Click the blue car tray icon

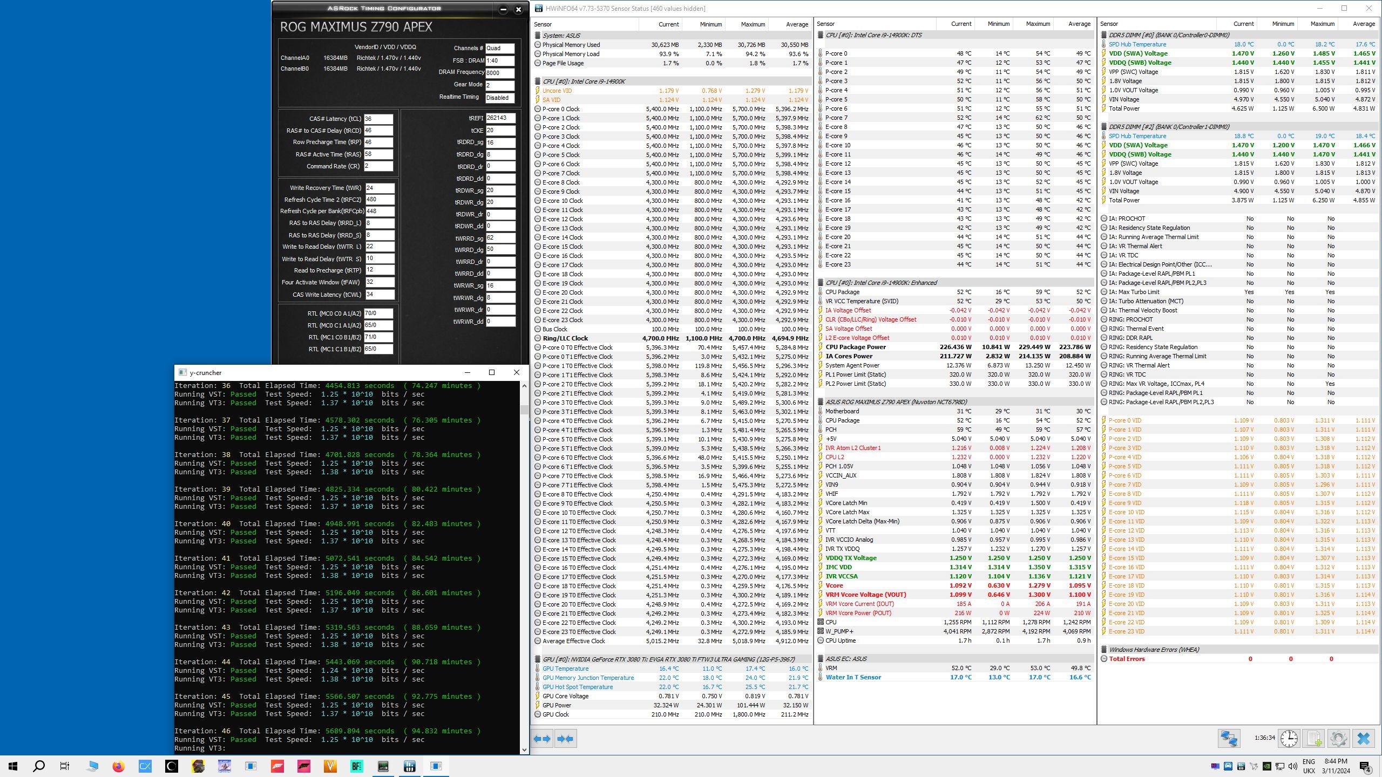click(x=1228, y=766)
